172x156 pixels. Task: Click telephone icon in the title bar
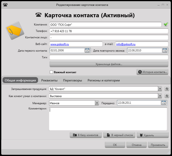click(5, 5)
